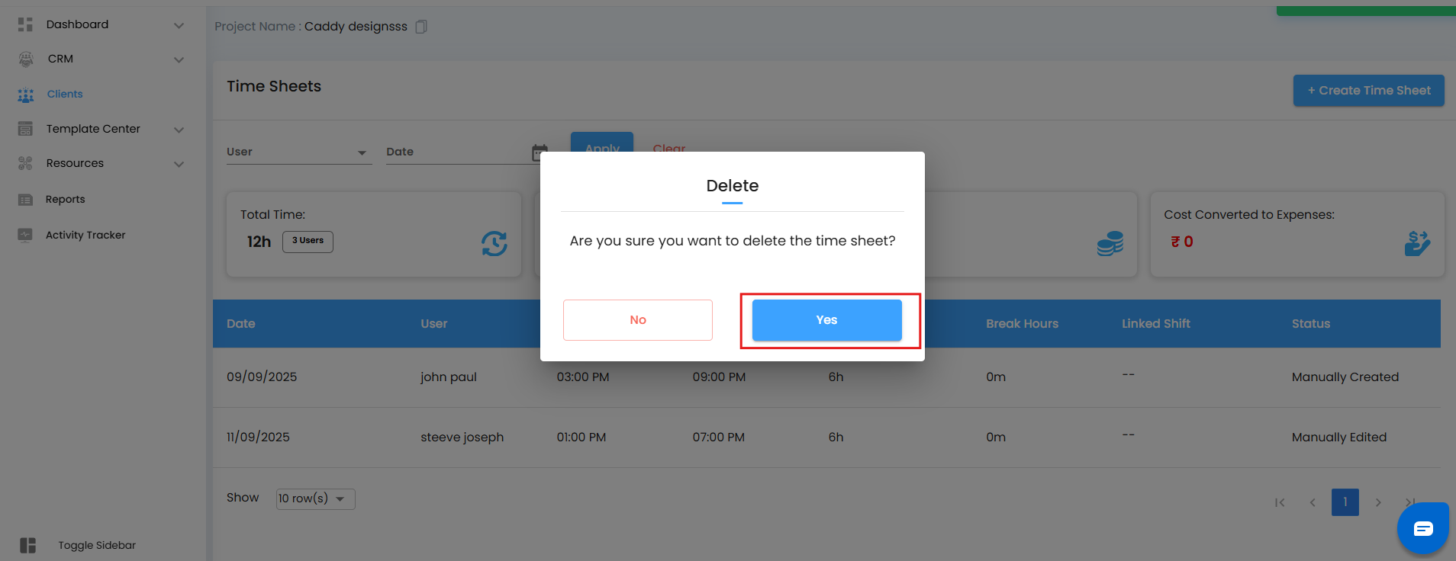The image size is (1456, 561).
Task: Confirm deletion with Yes button
Action: tap(826, 320)
